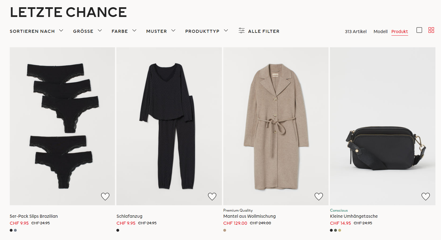Switch to single-column large view icon
This screenshot has width=441, height=240.
coord(419,30)
